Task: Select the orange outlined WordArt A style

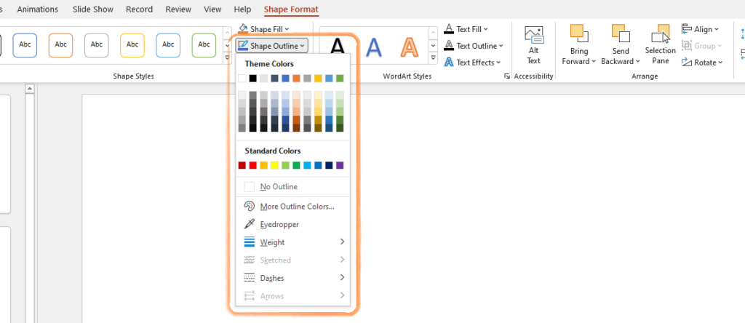Action: click(410, 47)
